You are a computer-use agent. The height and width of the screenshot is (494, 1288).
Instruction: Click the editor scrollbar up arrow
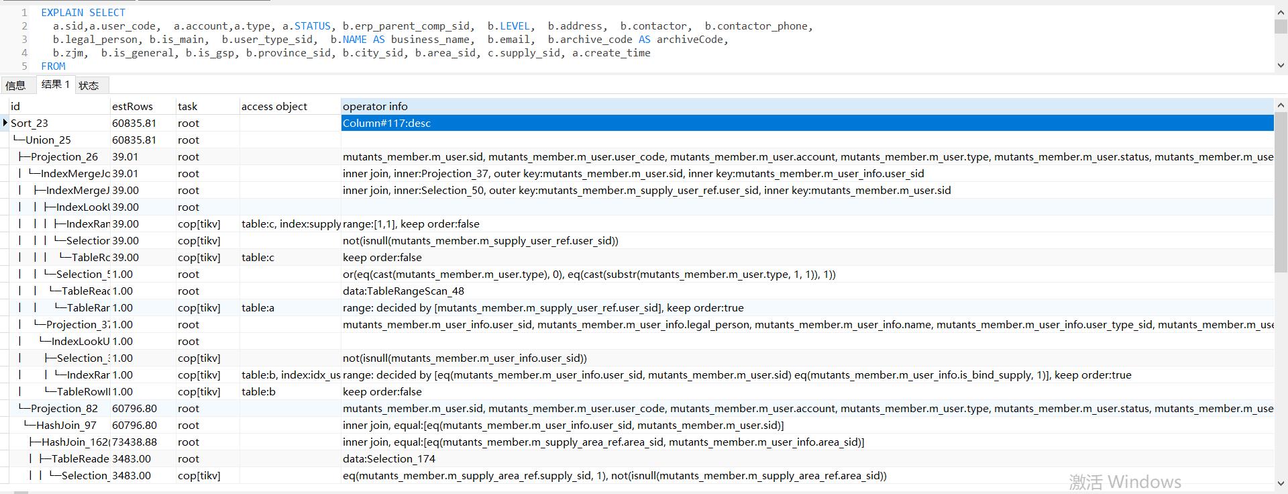[1281, 11]
